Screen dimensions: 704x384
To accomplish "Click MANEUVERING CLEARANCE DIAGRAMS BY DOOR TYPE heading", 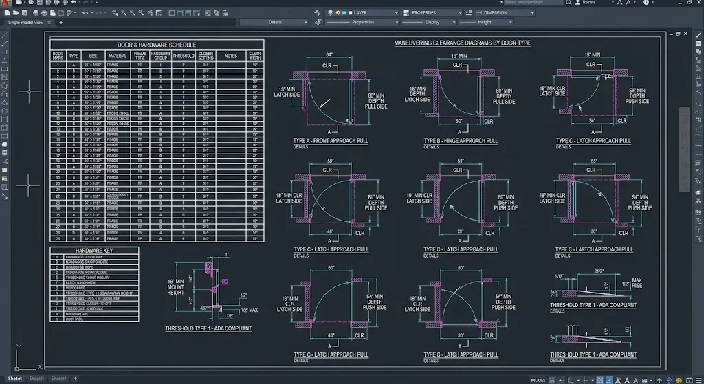I will coord(463,43).
